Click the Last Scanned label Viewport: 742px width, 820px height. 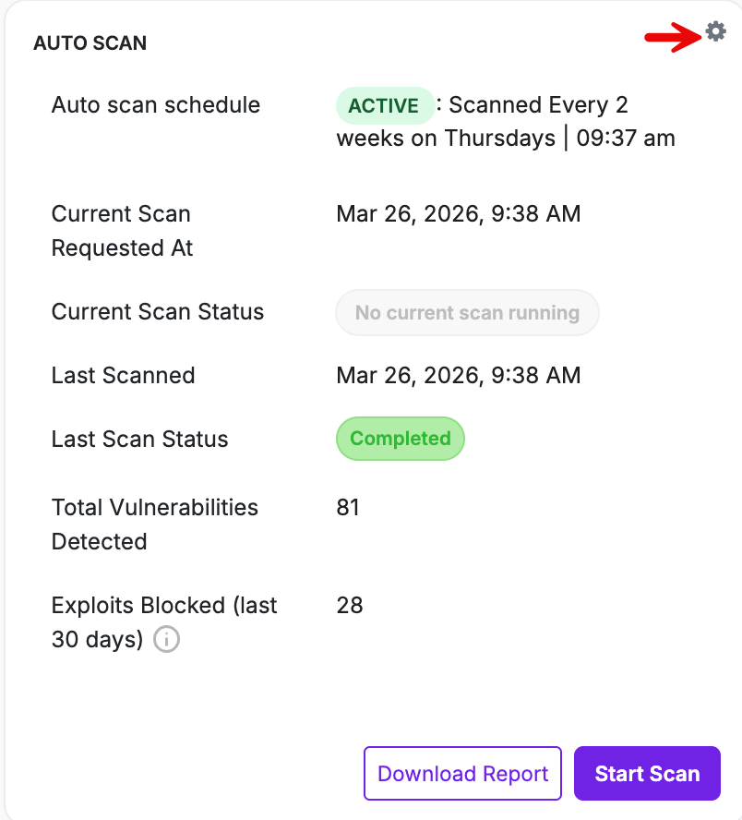(x=124, y=376)
